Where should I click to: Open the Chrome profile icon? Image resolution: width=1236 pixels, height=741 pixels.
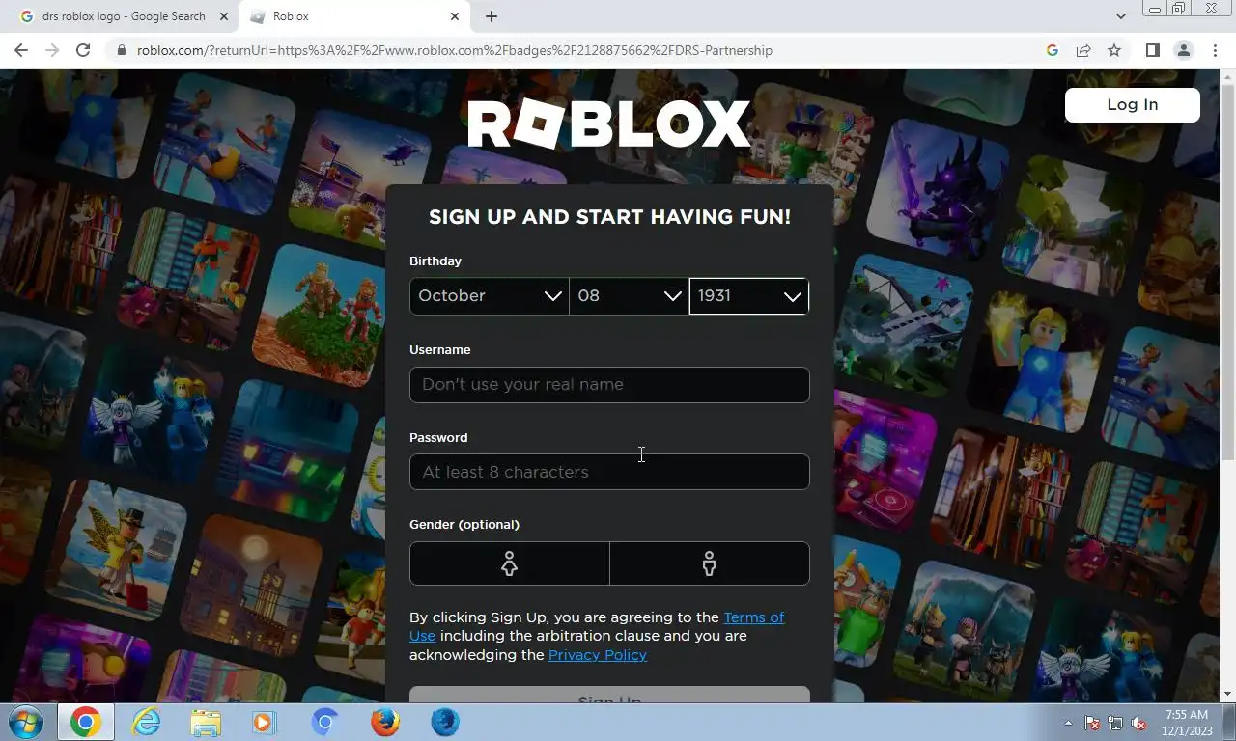pos(1183,50)
